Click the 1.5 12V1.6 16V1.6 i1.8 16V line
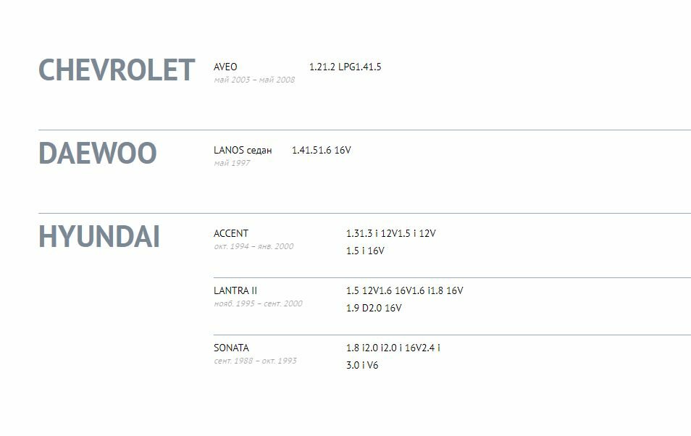691x436 pixels. tap(405, 290)
